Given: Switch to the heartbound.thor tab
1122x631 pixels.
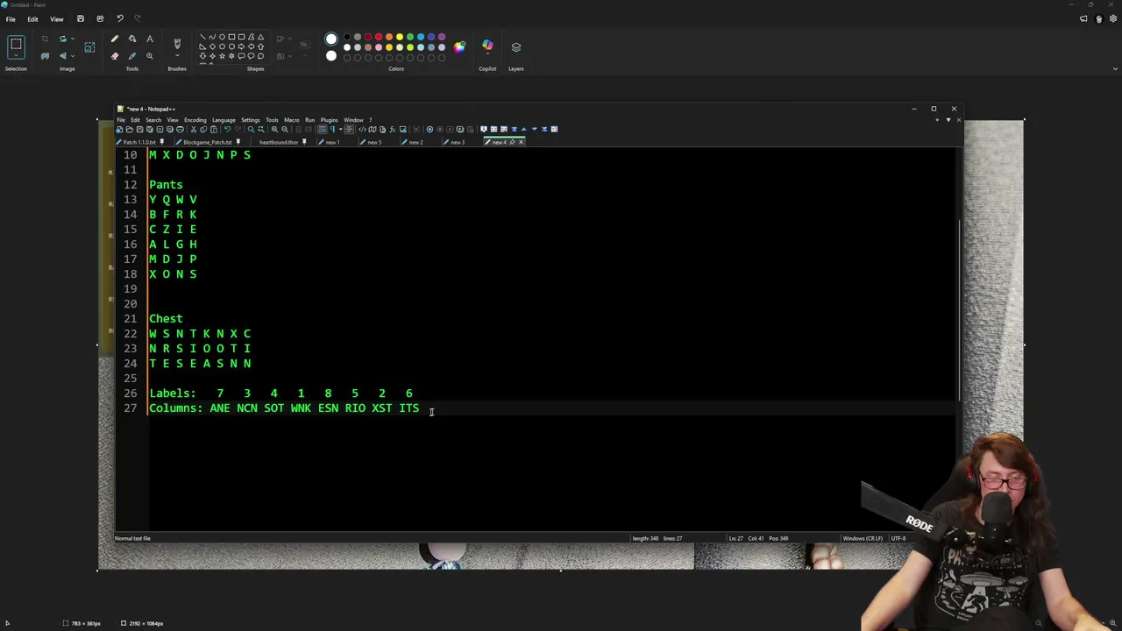Looking at the screenshot, I should coord(280,142).
